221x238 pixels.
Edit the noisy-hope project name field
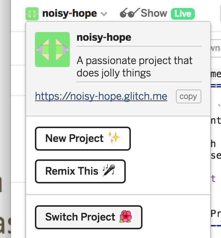tap(139, 37)
